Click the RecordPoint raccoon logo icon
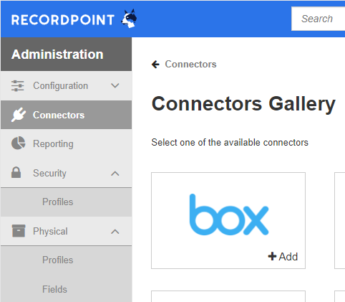Image resolution: width=345 pixels, height=302 pixels. click(129, 19)
